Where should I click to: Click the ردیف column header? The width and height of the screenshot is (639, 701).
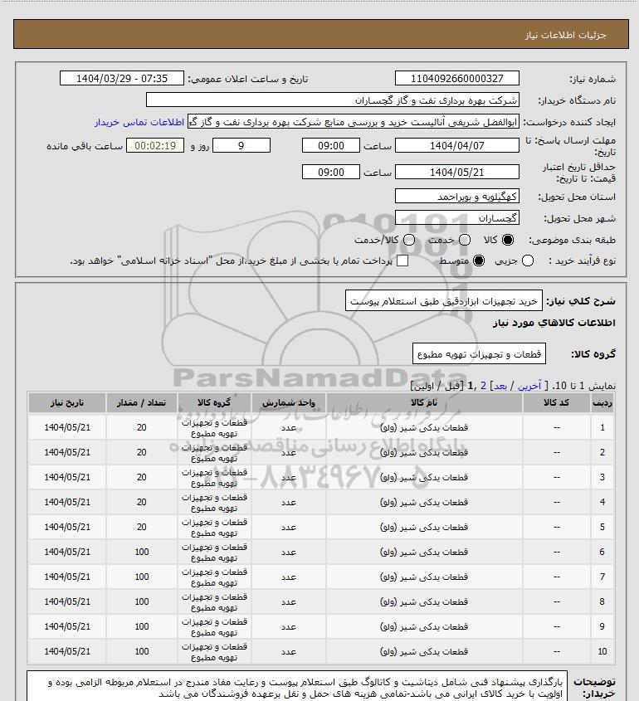click(x=602, y=403)
